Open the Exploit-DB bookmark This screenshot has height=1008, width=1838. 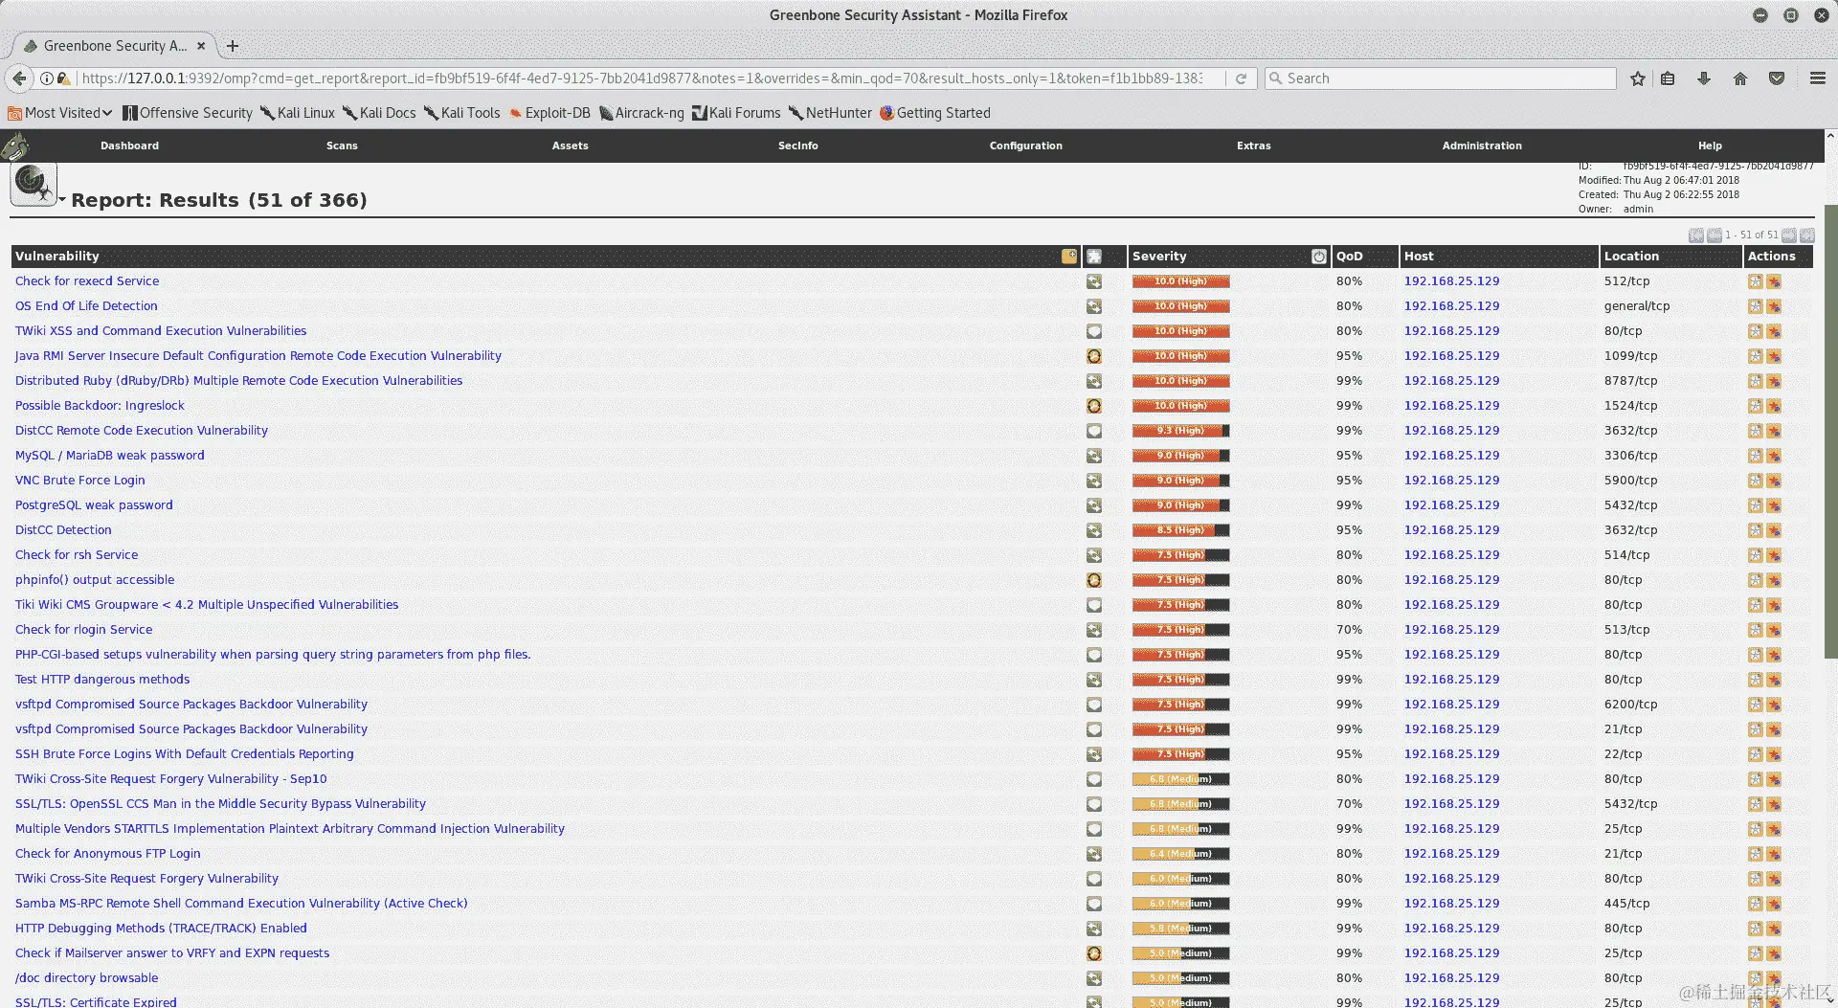coord(549,113)
